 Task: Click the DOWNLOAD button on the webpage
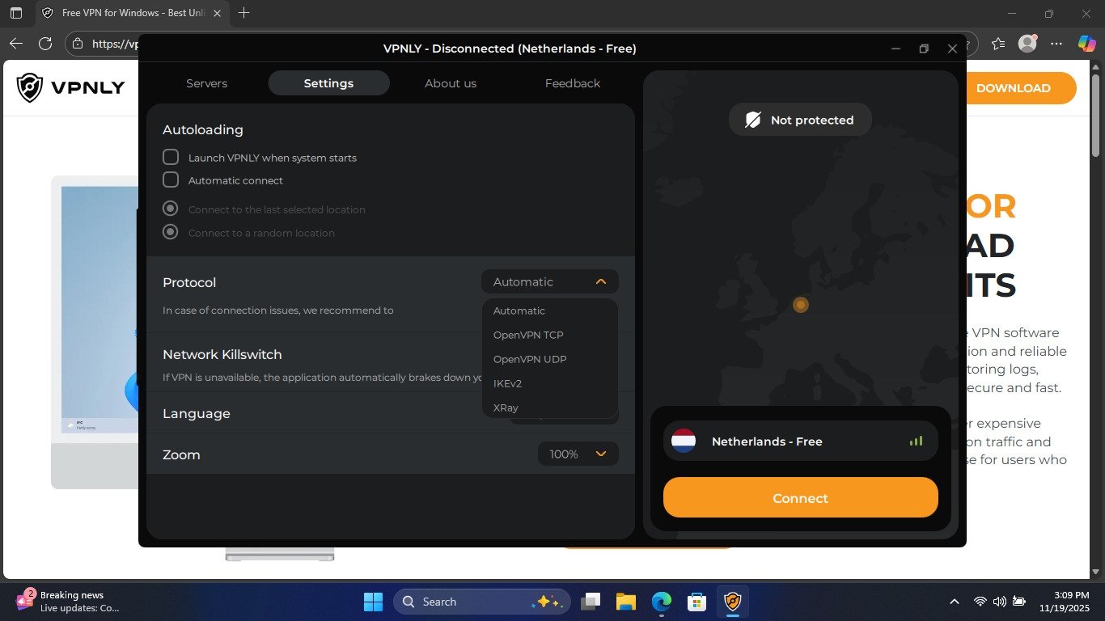[x=1013, y=88]
